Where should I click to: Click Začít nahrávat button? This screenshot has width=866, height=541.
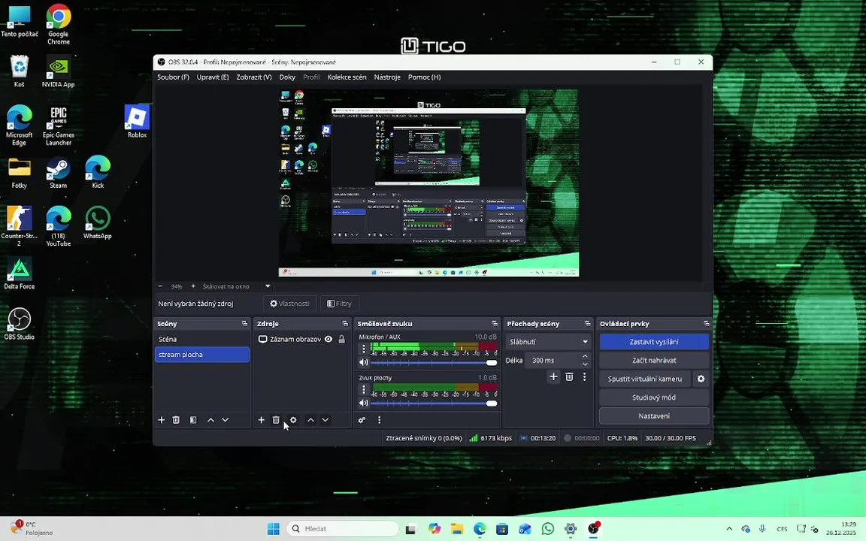click(x=654, y=361)
